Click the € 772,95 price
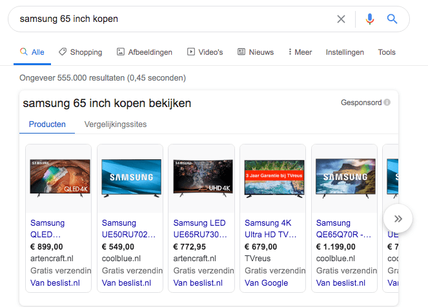The width and height of the screenshot is (428, 307). coord(189,247)
